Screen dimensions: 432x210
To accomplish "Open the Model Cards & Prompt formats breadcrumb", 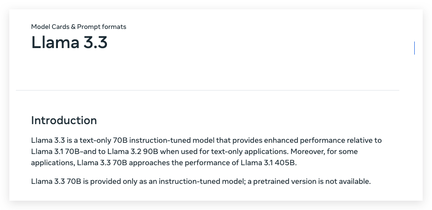I will [78, 27].
